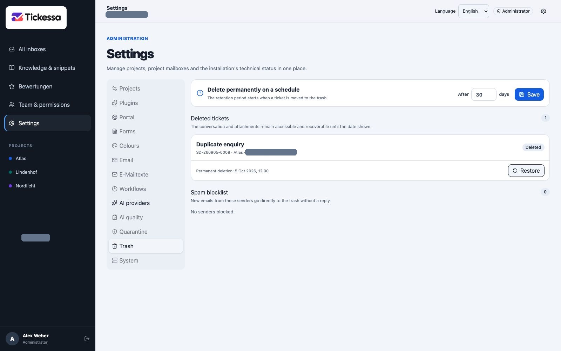Click the Settings gear in left sidebar

[x=12, y=123]
